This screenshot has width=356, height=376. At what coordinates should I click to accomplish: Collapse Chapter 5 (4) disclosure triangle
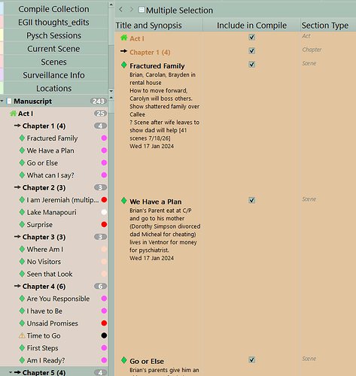click(11, 372)
